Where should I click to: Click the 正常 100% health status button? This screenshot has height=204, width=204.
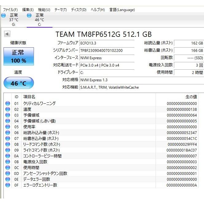pyautogui.click(x=18, y=56)
